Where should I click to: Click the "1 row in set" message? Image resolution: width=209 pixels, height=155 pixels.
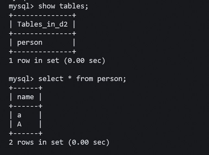pos(34,61)
